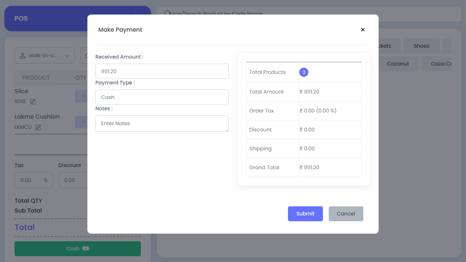Click the banknote icon on the green Cash button

pyautogui.click(x=85, y=248)
